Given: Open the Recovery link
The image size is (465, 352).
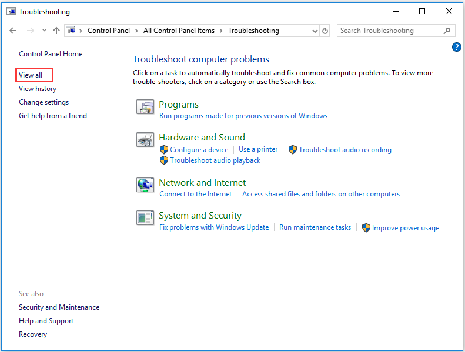Looking at the screenshot, I should click(33, 334).
